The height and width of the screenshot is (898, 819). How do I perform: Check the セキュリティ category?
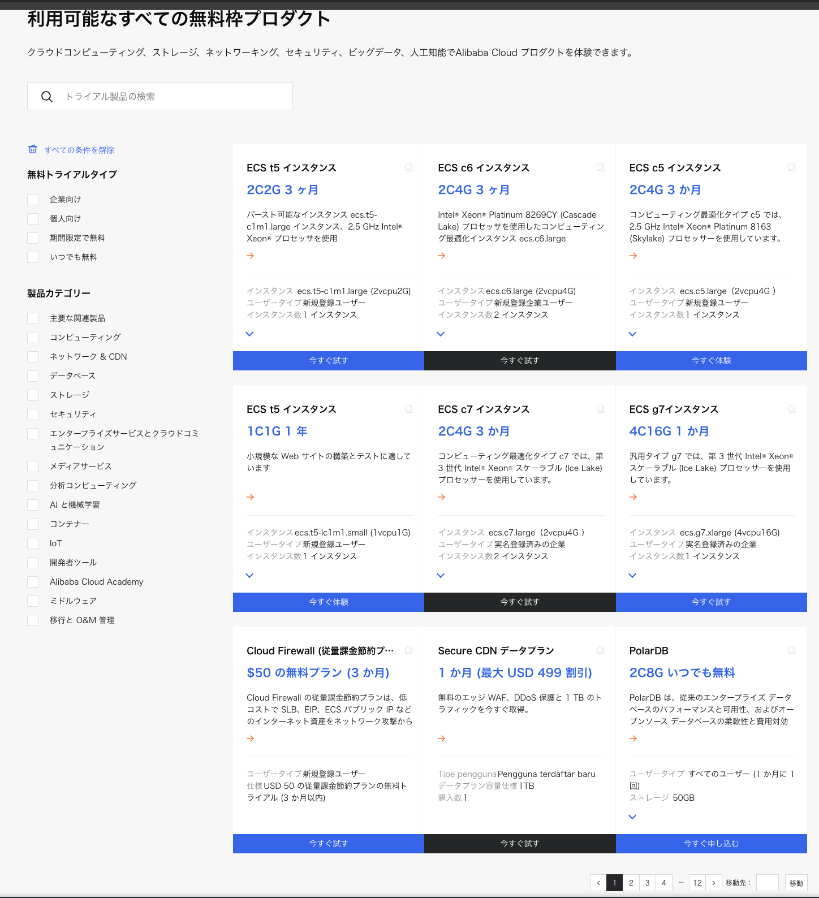point(33,415)
